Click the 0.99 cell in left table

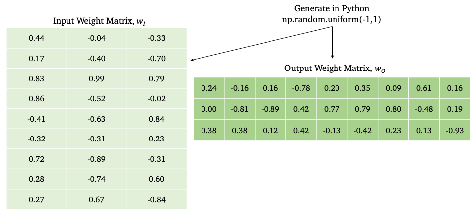pos(97,78)
